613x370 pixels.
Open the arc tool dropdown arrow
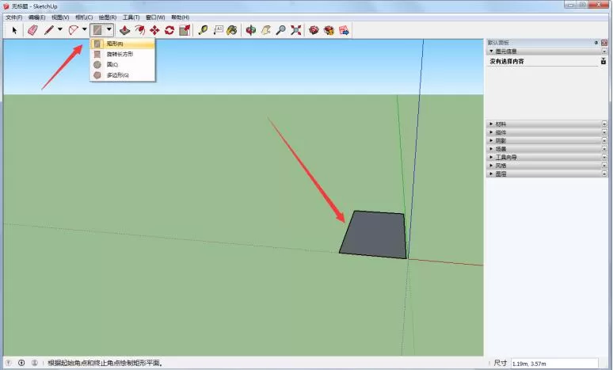pyautogui.click(x=84, y=29)
